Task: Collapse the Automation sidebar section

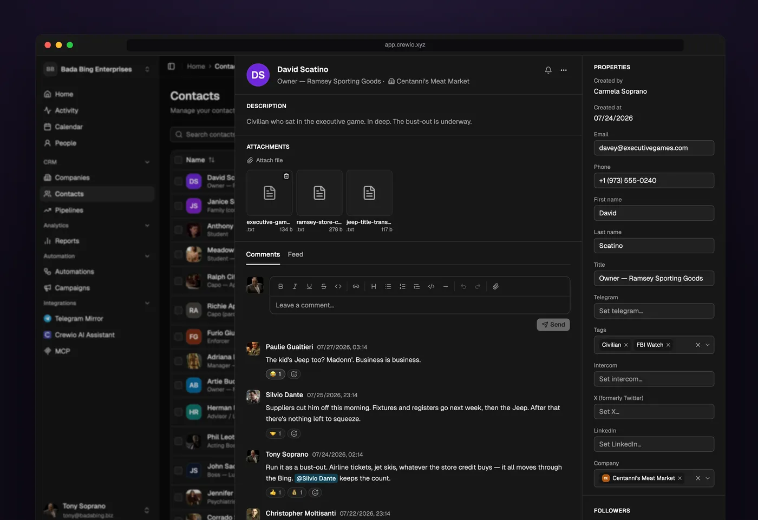Action: click(x=147, y=256)
